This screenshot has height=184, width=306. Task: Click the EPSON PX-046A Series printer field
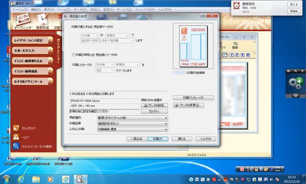point(105,101)
